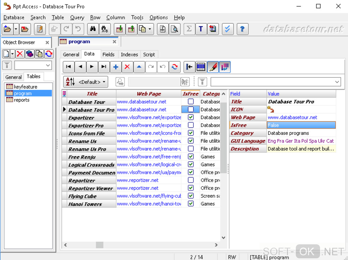Add a new record with blue plus
348x260 pixels.
[x=116, y=67]
